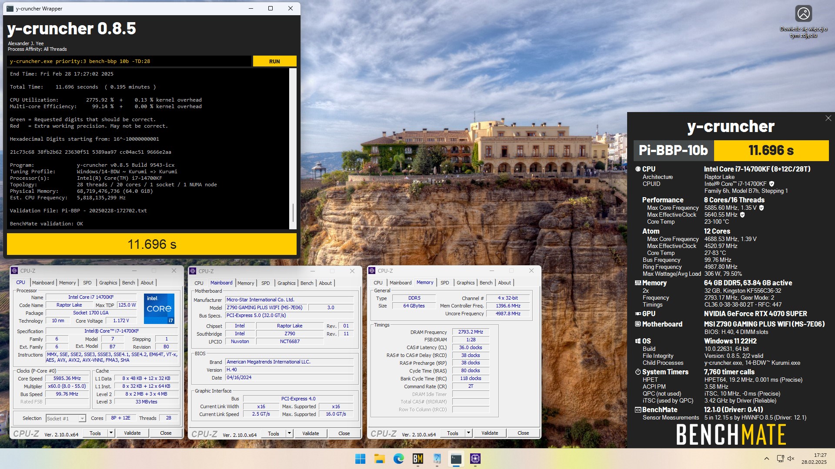835x469 pixels.
Task: Click the GPU icon beside NVIDIA GeForce row
Action: point(638,314)
